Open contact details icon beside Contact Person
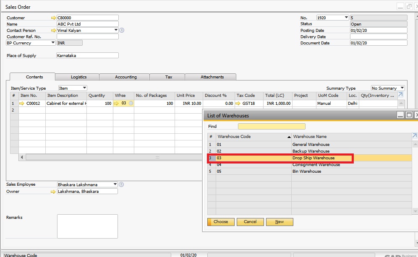The width and height of the screenshot is (418, 257). click(121, 30)
